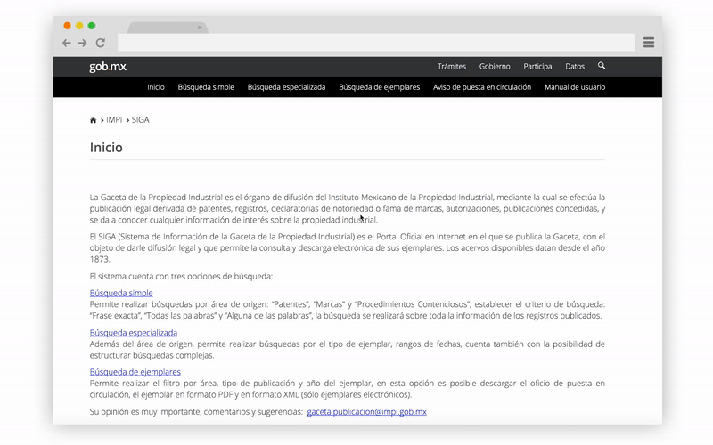Click the yellow minimize dot
This screenshot has height=445, width=713.
[x=79, y=26]
